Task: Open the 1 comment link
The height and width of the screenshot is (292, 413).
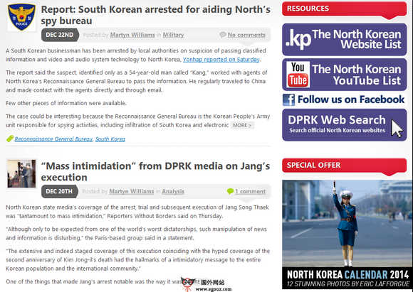Action: click(x=250, y=191)
